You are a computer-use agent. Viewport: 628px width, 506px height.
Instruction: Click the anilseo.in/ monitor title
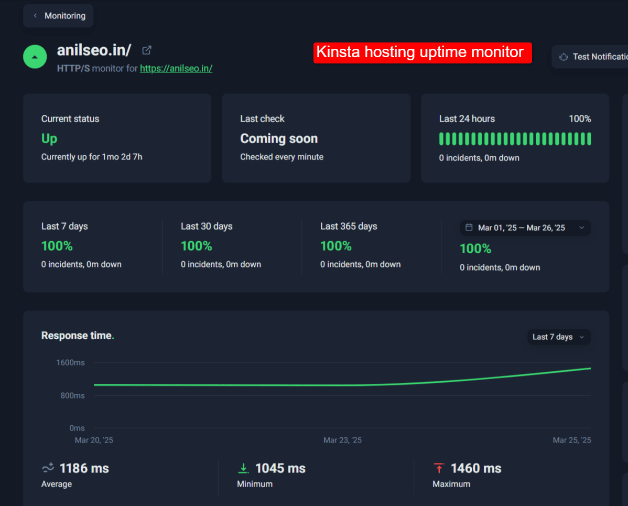[94, 50]
